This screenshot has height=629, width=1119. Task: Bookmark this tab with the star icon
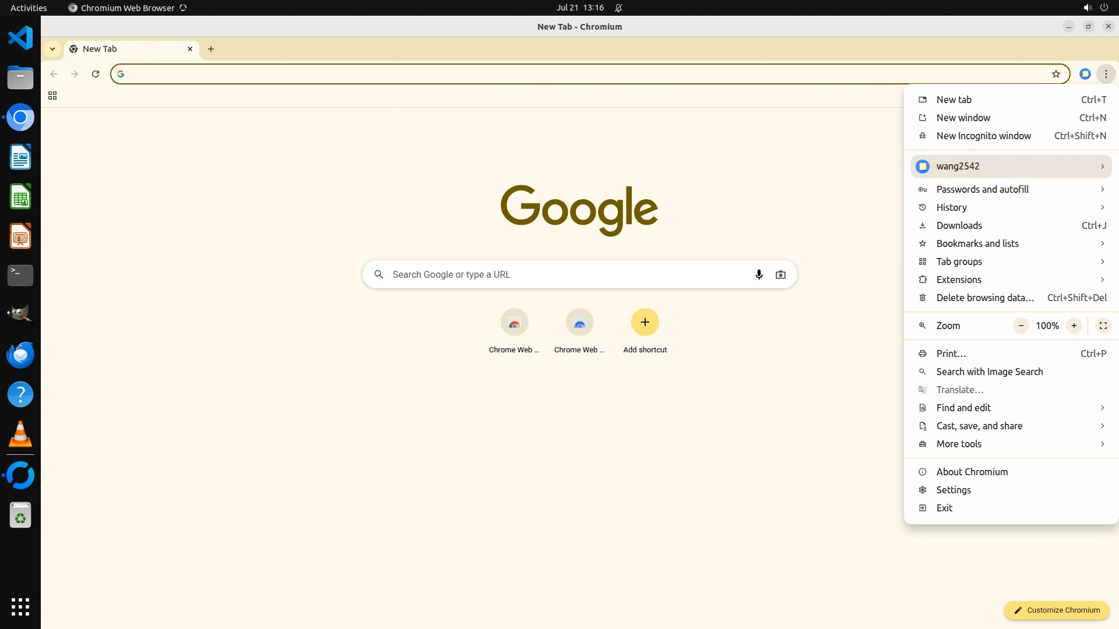[x=1055, y=74]
